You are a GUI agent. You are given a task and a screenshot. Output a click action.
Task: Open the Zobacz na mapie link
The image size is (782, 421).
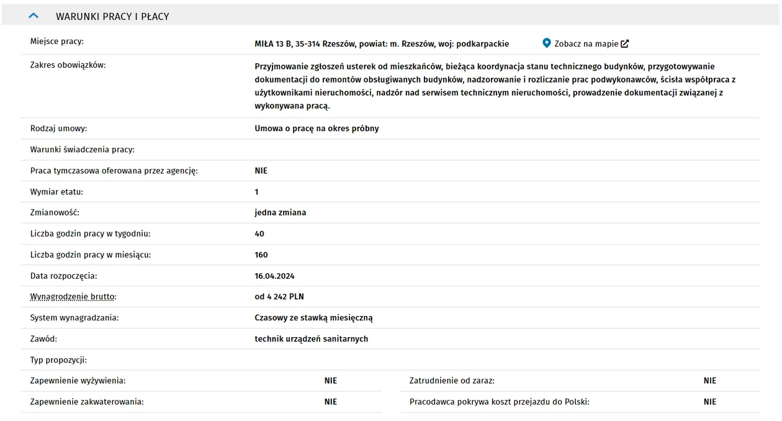(586, 43)
